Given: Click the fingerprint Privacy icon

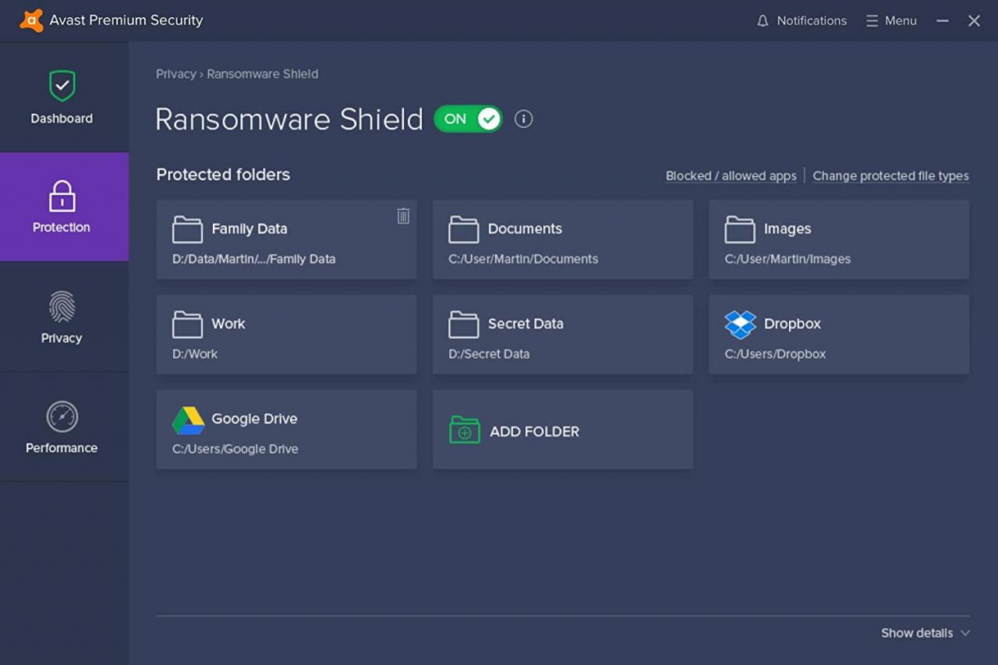Looking at the screenshot, I should coord(62,308).
